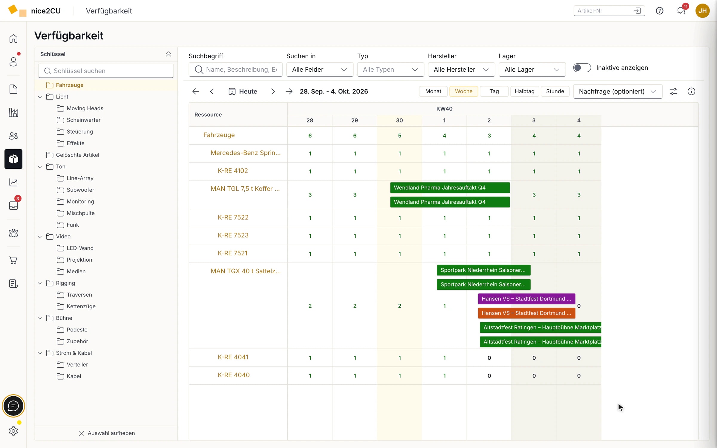717x448 pixels.
Task: Focus the Artikel-Nr input field
Action: point(609,11)
